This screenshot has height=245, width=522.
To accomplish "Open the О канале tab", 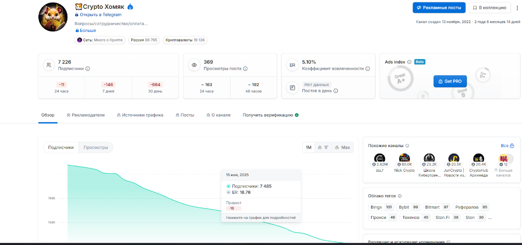I will click(x=218, y=115).
